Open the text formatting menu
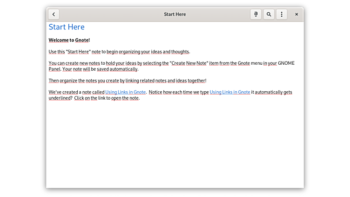 tap(256, 14)
